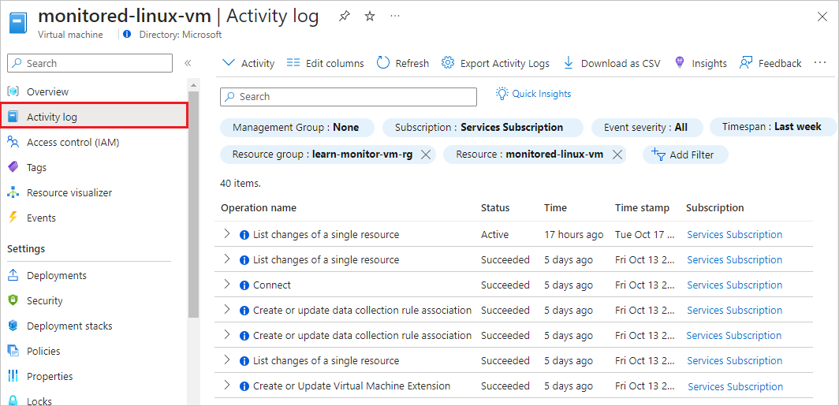Sort by Operation name column
Image resolution: width=839 pixels, height=406 pixels.
coord(259,207)
